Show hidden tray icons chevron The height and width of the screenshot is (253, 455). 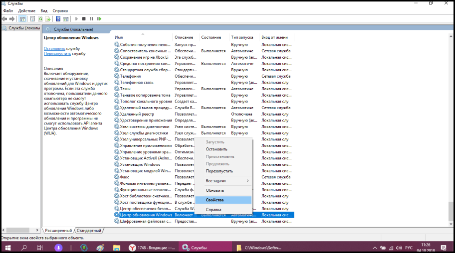(x=375, y=248)
